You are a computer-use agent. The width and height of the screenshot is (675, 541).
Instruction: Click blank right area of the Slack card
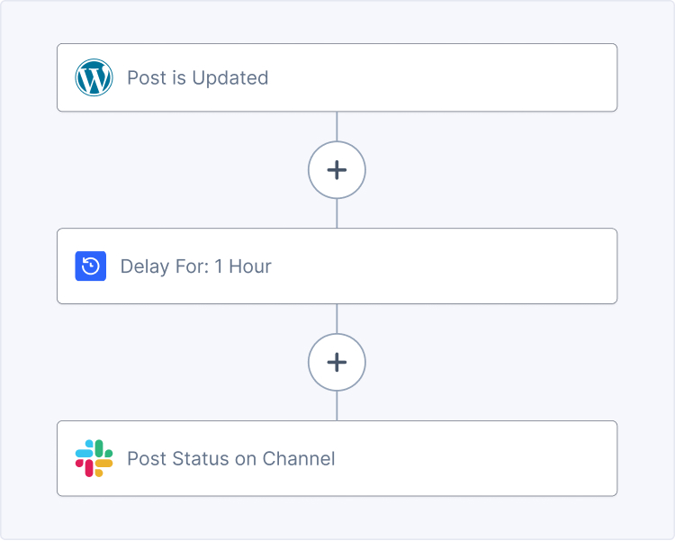pyautogui.click(x=473, y=458)
